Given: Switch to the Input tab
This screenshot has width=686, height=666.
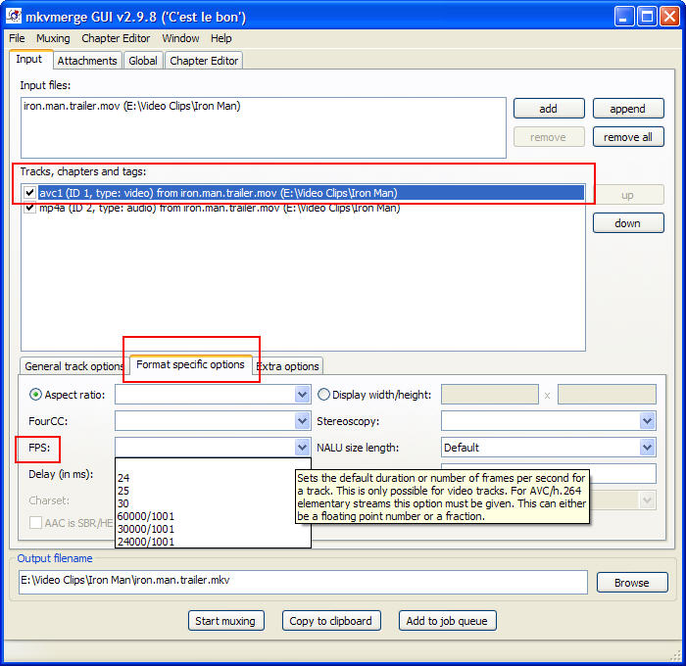Looking at the screenshot, I should tap(29, 59).
